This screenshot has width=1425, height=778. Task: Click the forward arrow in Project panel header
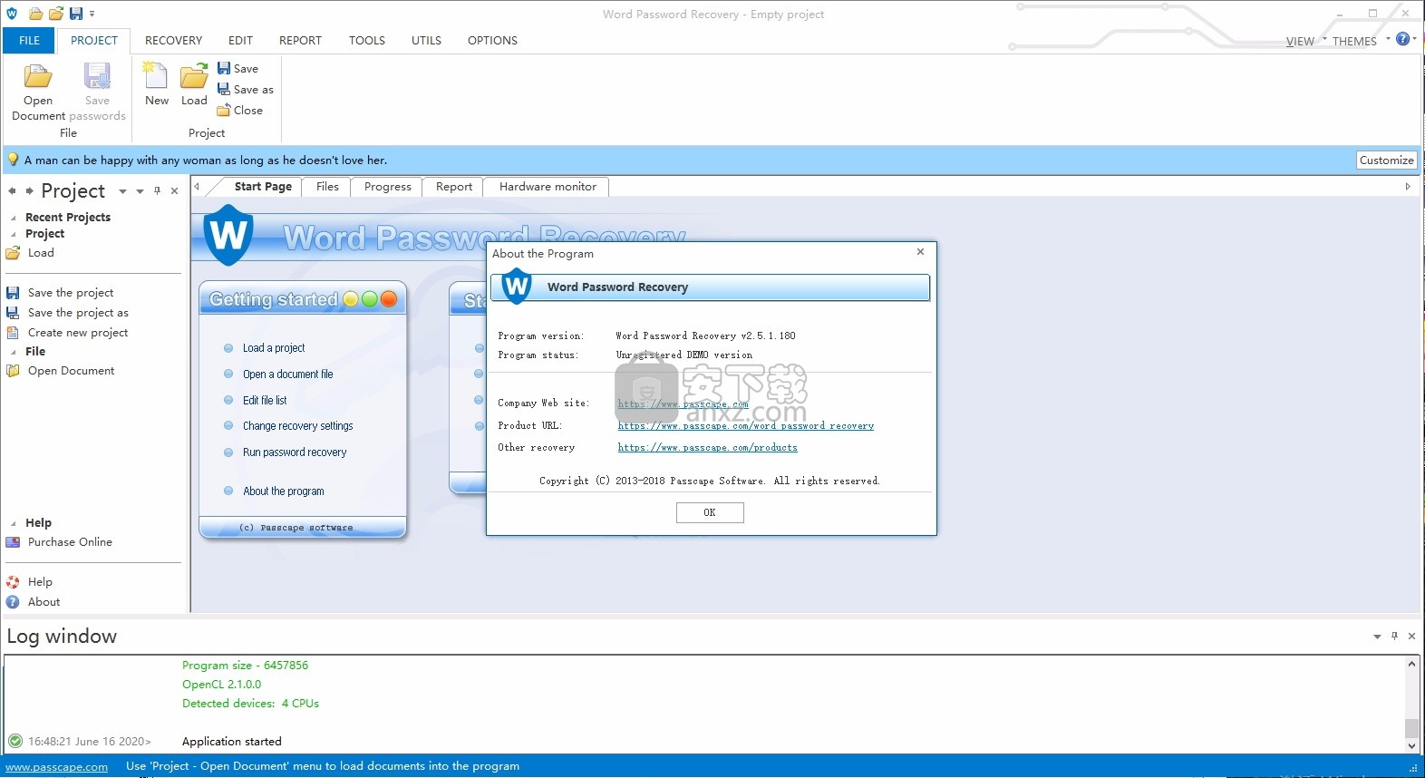(x=30, y=191)
